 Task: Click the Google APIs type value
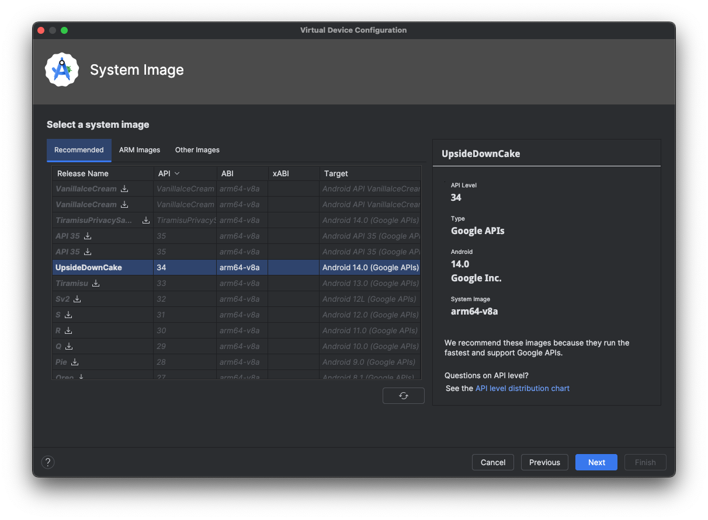click(478, 231)
